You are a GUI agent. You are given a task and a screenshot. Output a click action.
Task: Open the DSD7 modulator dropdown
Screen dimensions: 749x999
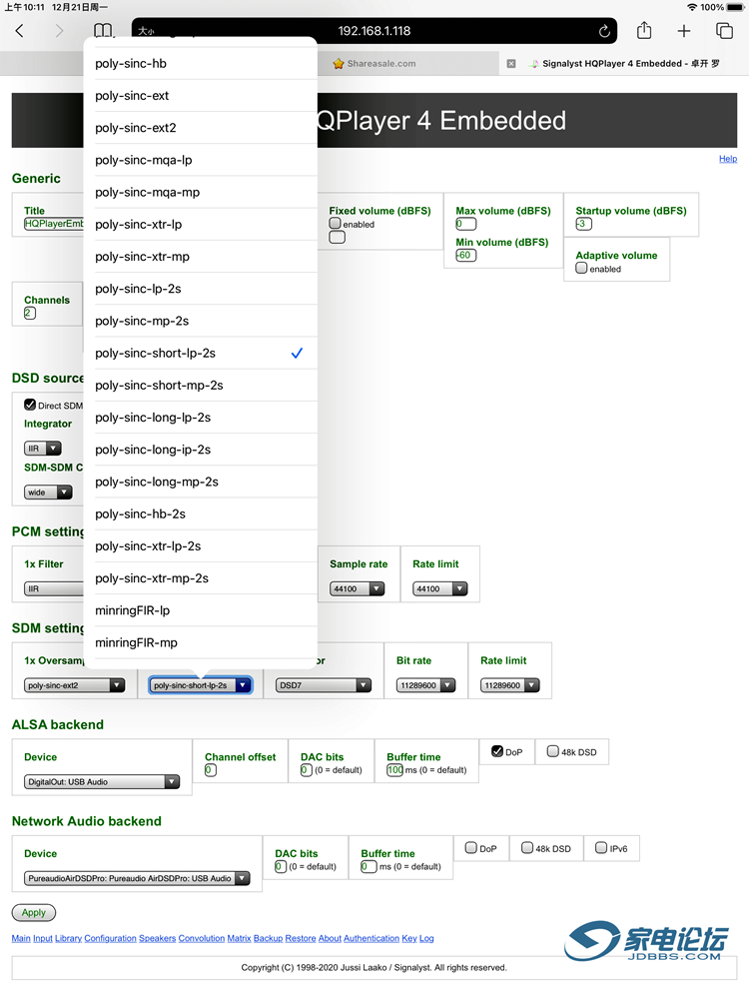324,685
